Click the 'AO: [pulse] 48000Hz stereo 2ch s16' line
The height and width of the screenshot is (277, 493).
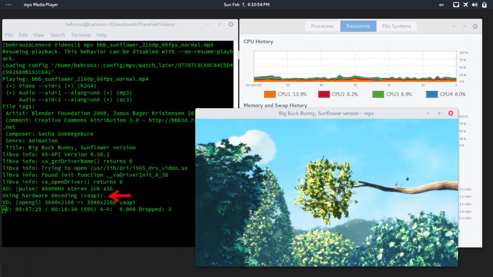click(x=58, y=189)
